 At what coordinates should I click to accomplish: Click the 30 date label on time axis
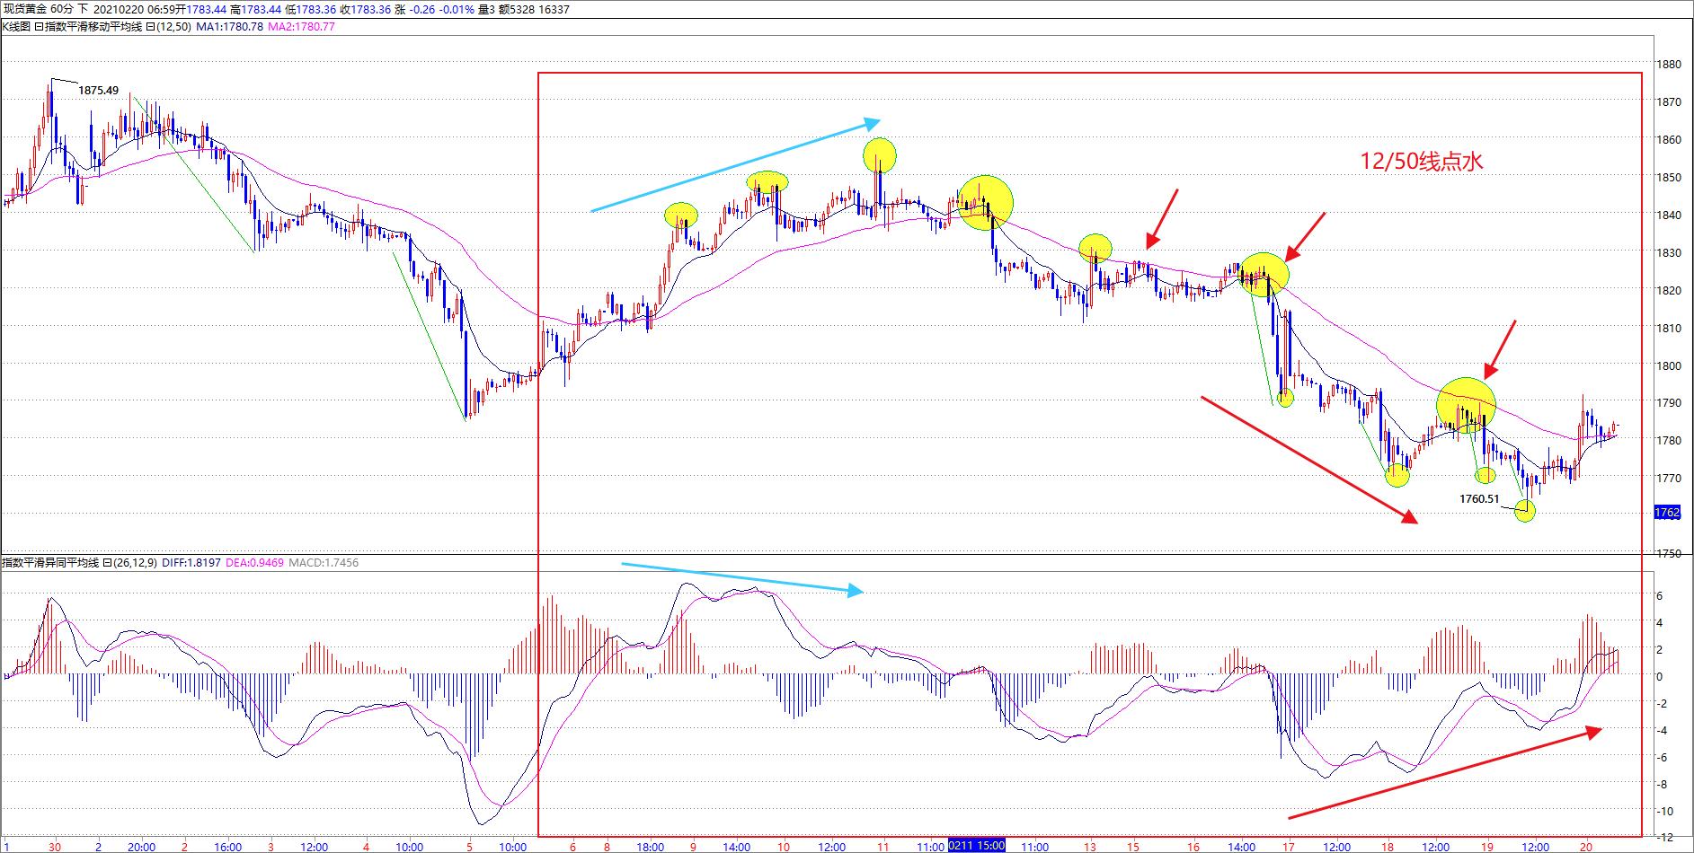[x=56, y=846]
